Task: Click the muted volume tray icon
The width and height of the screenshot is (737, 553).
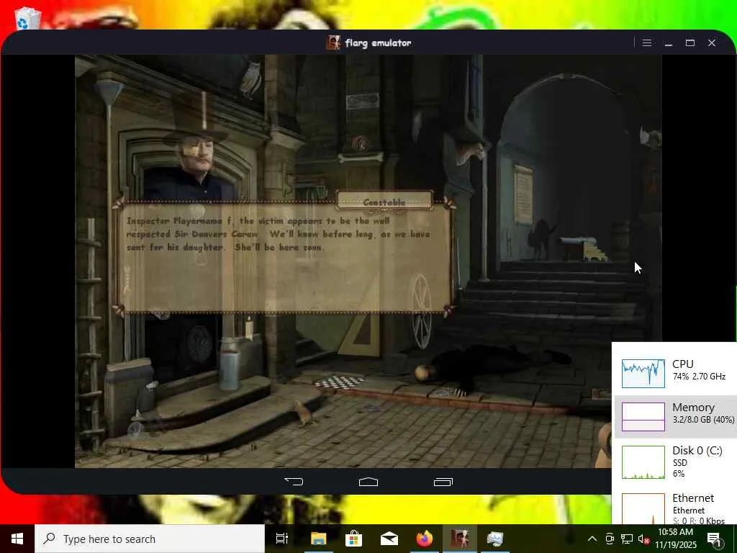Action: click(x=643, y=539)
